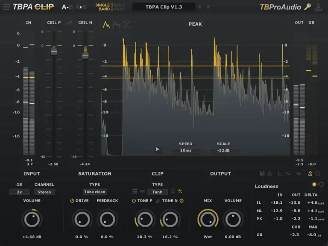The width and height of the screenshot is (328, 246).
Task: Copy settings A to B
Action: click(x=81, y=7)
